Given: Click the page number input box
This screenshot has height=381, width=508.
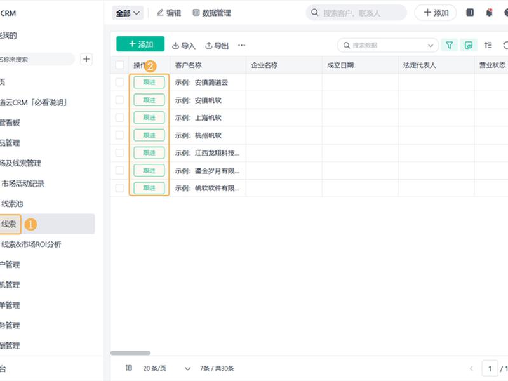Looking at the screenshot, I should (x=490, y=368).
